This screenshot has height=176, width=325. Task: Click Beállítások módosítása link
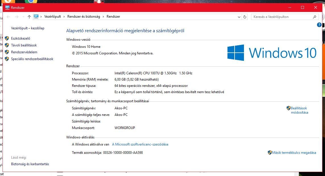click(299, 110)
